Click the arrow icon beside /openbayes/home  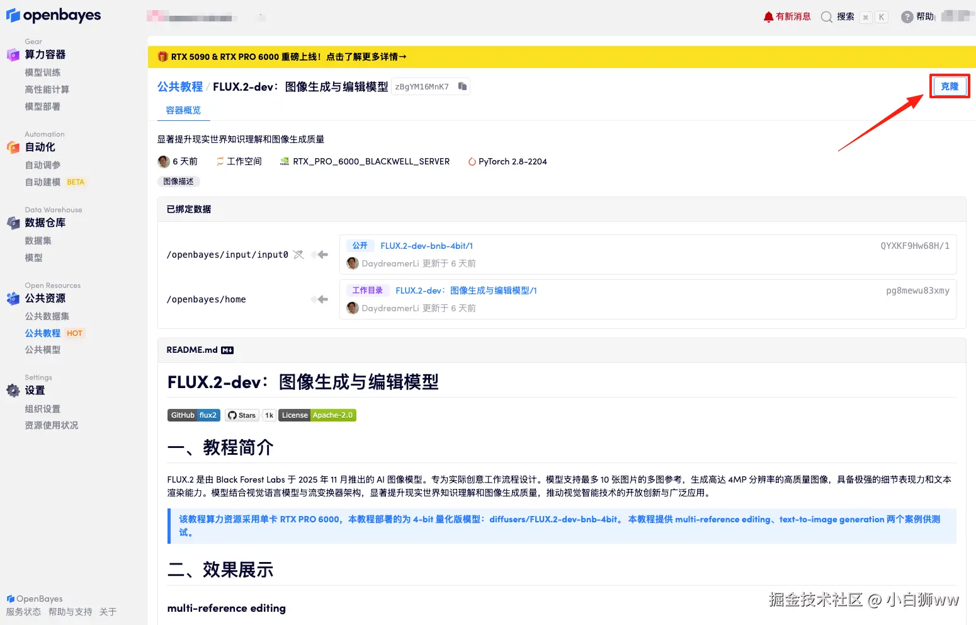[x=320, y=299]
